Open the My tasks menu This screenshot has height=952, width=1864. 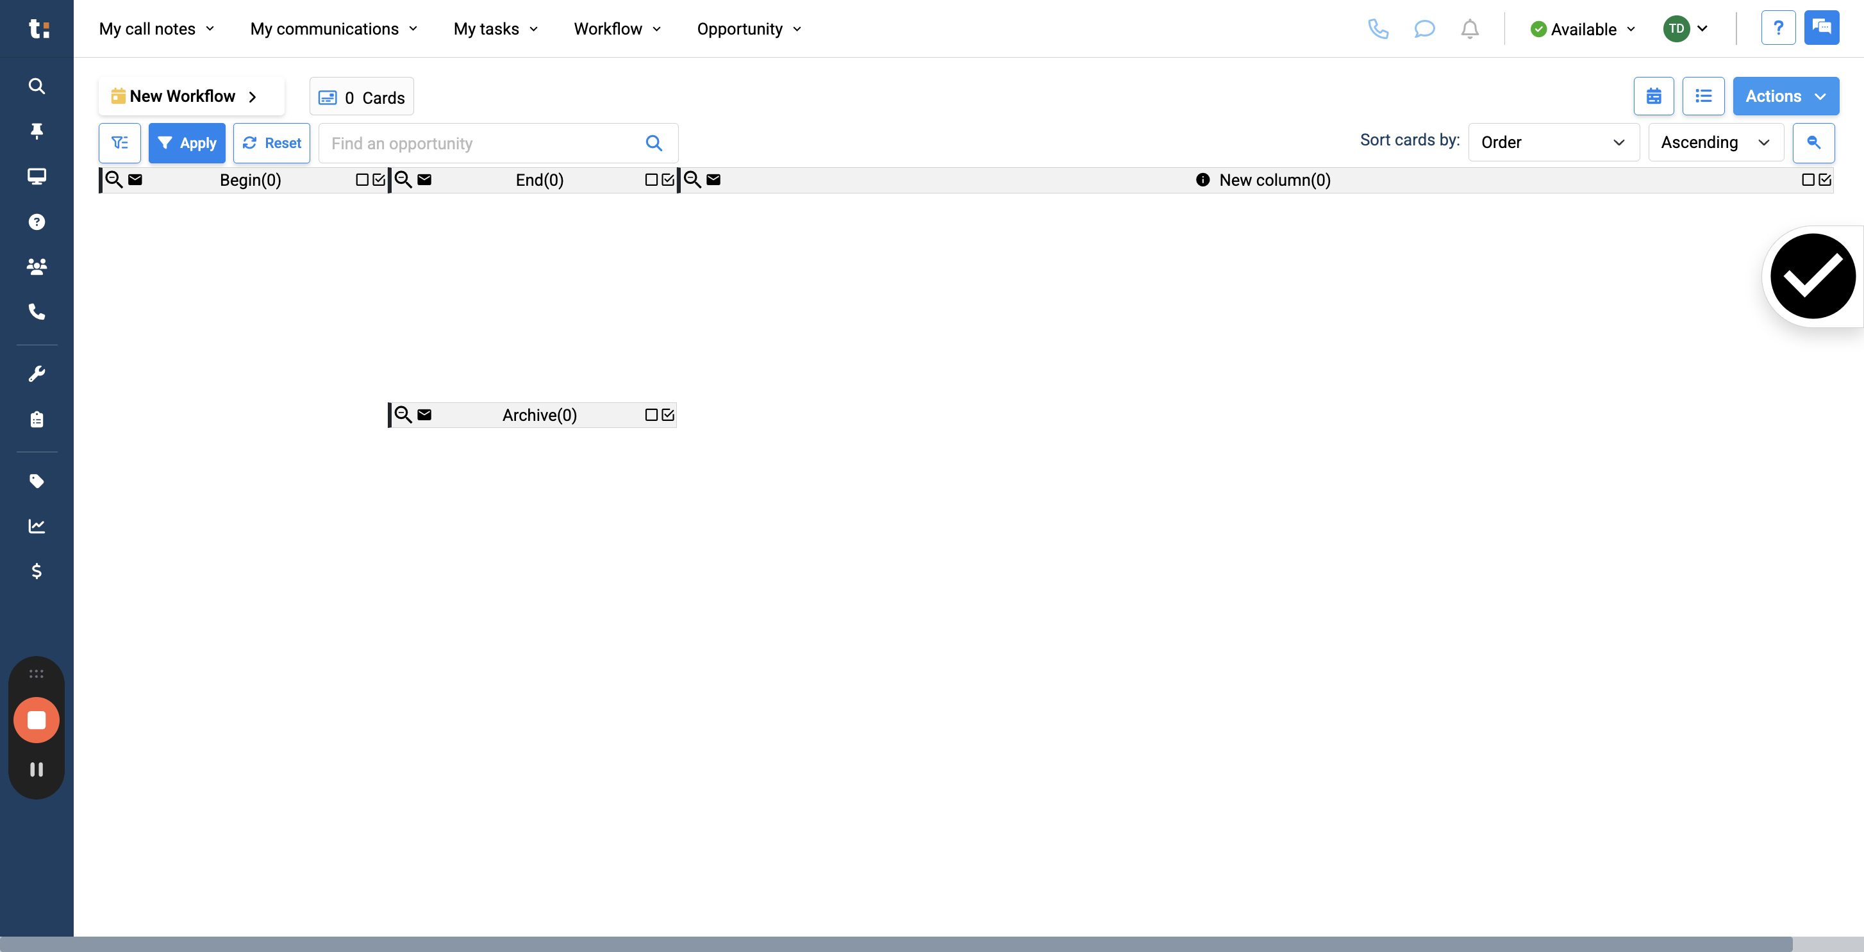495,29
